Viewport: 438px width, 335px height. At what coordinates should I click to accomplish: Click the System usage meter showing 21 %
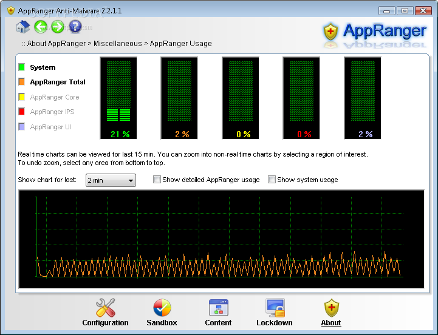pyautogui.click(x=118, y=98)
